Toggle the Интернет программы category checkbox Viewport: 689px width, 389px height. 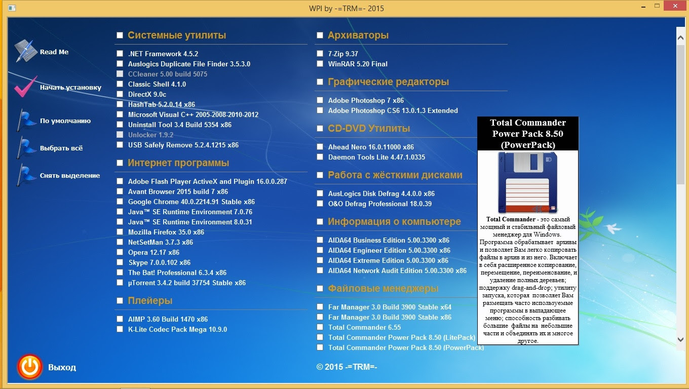click(120, 163)
